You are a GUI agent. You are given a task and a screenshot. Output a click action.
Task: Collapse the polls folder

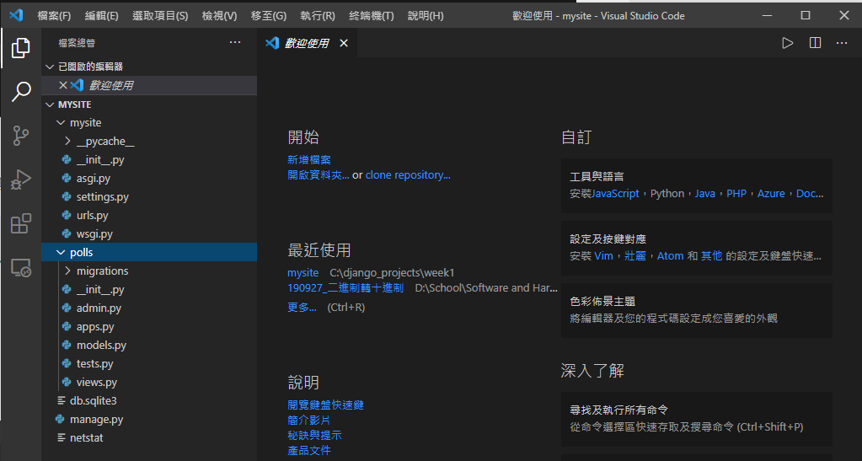point(61,253)
